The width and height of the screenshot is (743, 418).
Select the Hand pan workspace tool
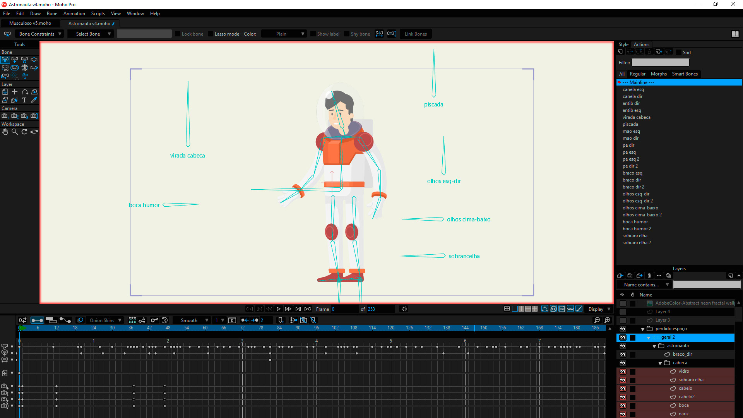[5, 132]
